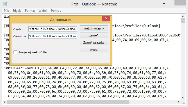Click the vertical scrollbar up arrow
This screenshot has height=107, width=188.
(183, 16)
